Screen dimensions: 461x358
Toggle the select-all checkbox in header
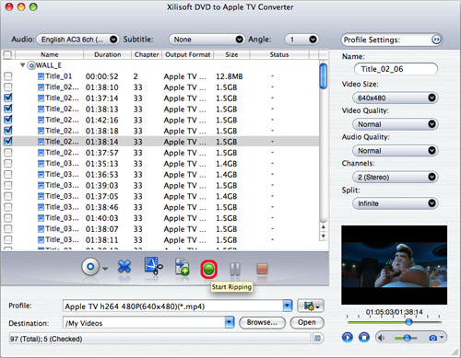click(x=7, y=54)
